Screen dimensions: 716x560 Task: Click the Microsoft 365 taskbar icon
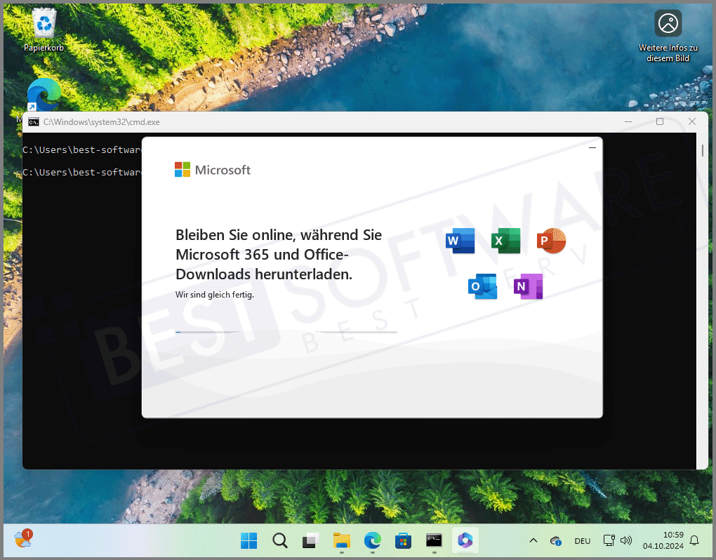(x=465, y=541)
